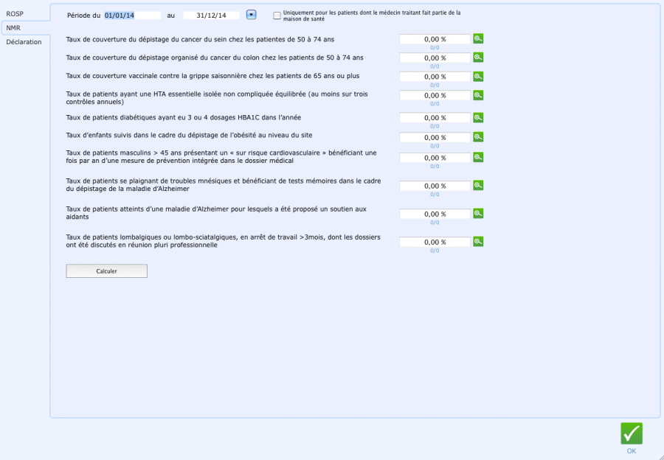664x460 pixels.
Task: Click the OK label under the checkmark
Action: point(632,451)
